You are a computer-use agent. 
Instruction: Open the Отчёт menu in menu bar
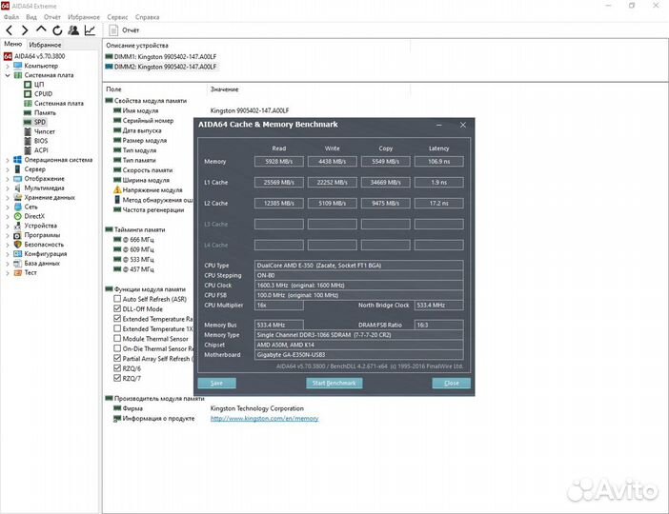52,17
